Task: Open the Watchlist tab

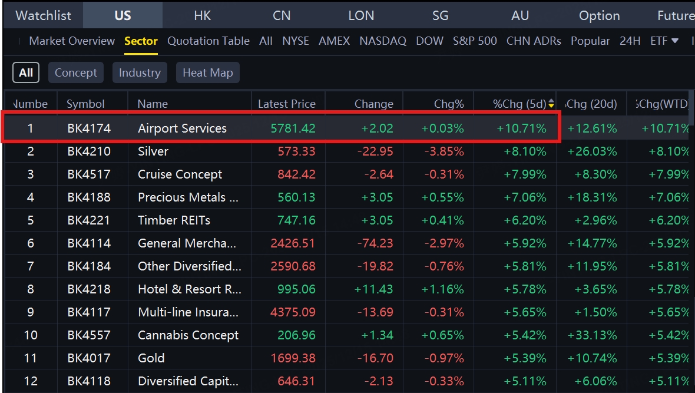Action: point(43,15)
